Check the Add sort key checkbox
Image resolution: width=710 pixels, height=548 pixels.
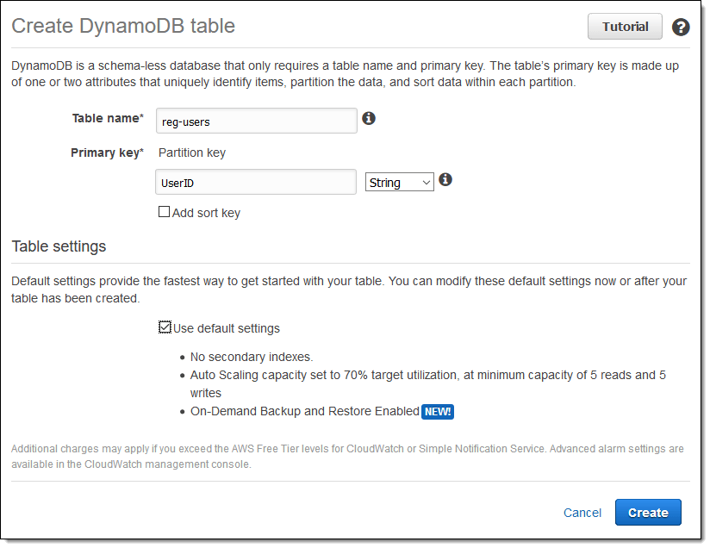tap(164, 211)
